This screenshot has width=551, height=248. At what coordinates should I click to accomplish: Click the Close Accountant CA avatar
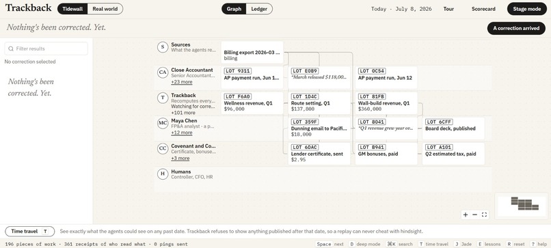pos(162,72)
